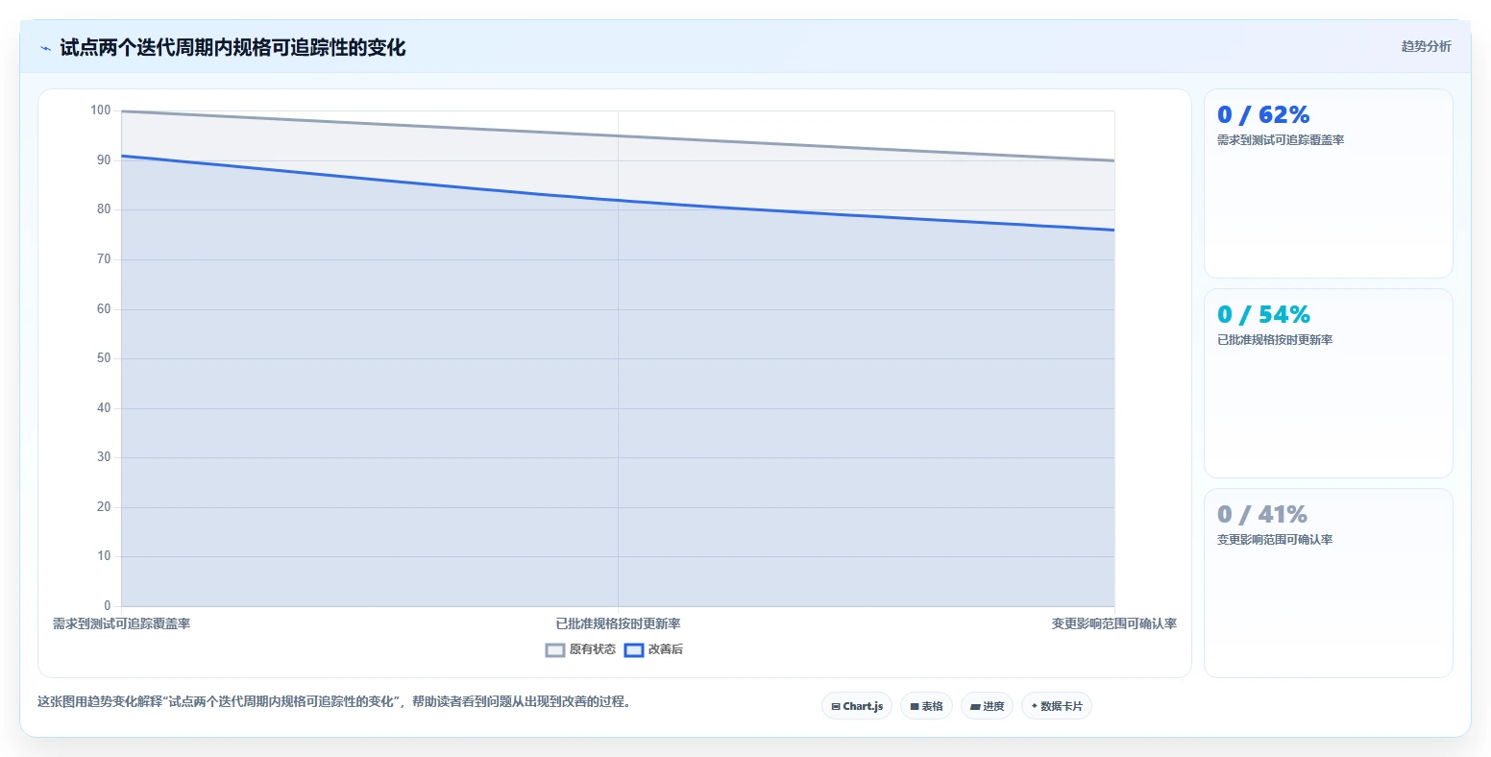This screenshot has width=1491, height=757.
Task: Click y-axis tick label 10
Action: (104, 556)
